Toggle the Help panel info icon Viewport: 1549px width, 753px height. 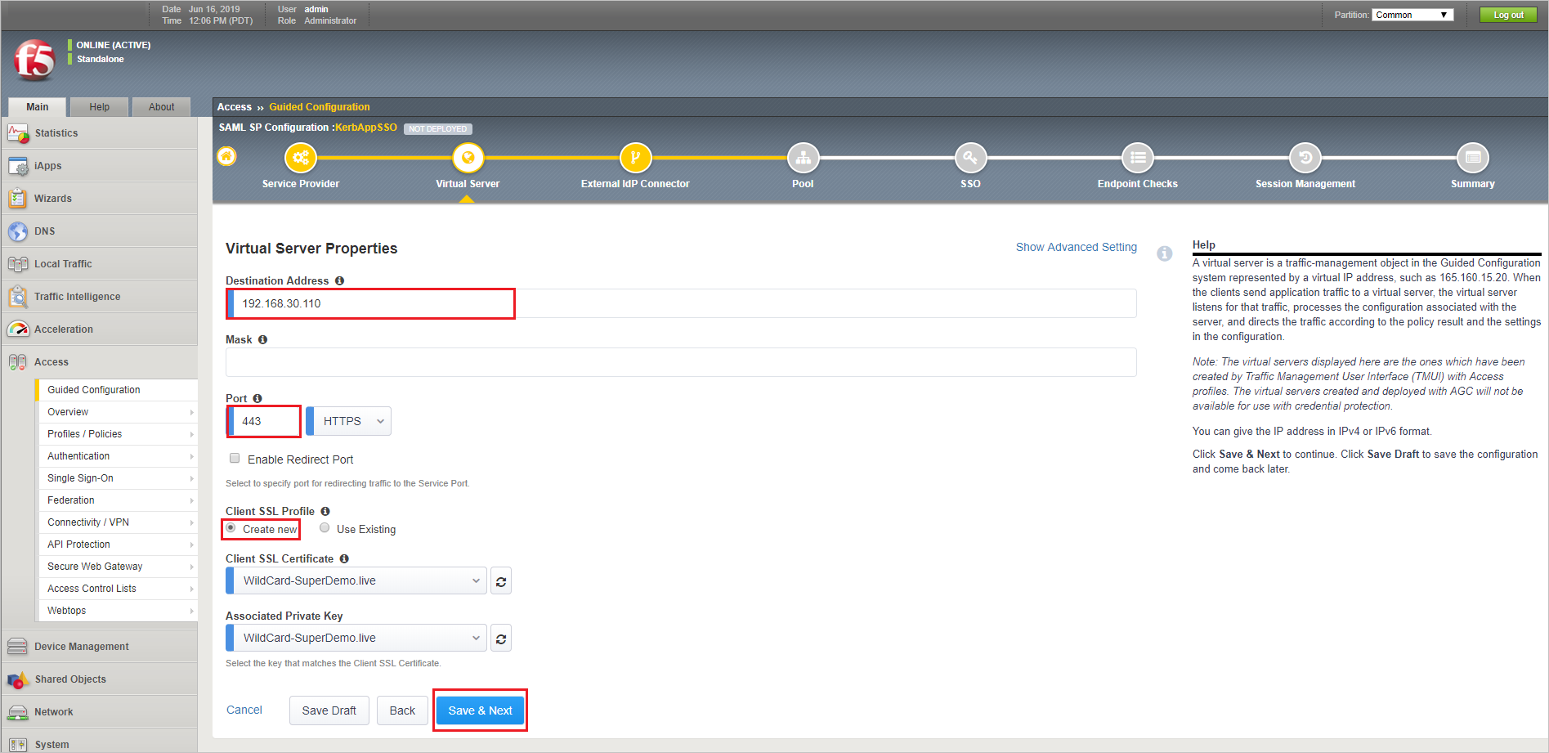1165,253
